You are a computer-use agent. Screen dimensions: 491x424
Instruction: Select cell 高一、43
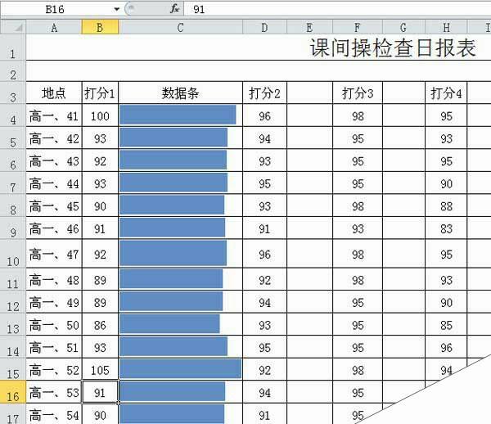coord(54,160)
